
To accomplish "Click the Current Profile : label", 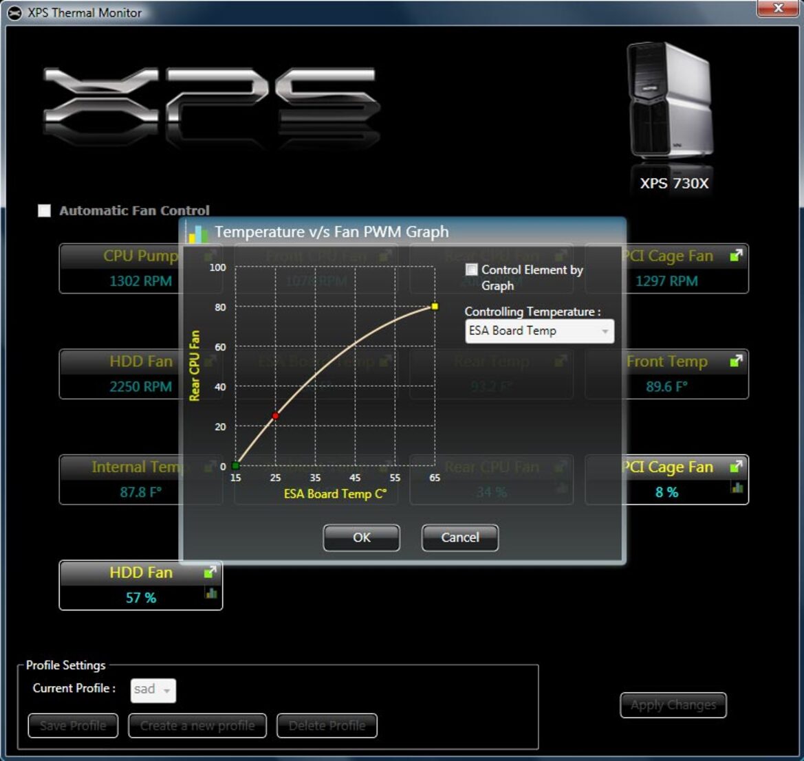I will (x=74, y=688).
